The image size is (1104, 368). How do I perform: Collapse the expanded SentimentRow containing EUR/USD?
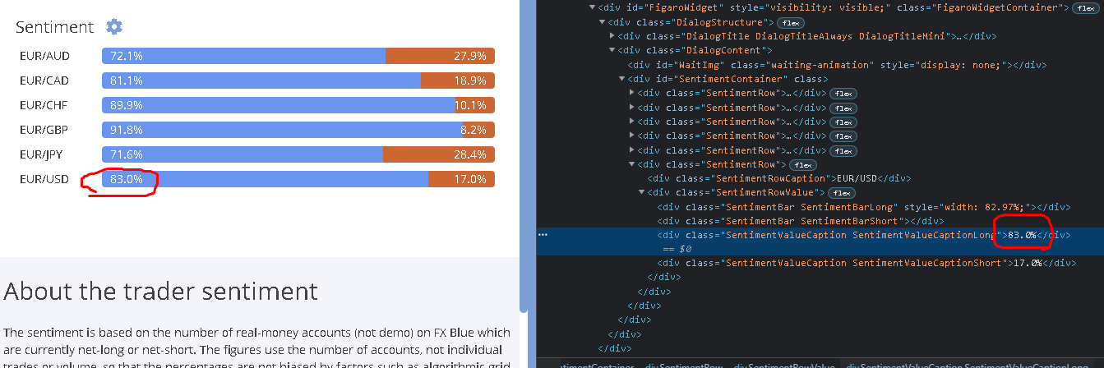tap(633, 164)
